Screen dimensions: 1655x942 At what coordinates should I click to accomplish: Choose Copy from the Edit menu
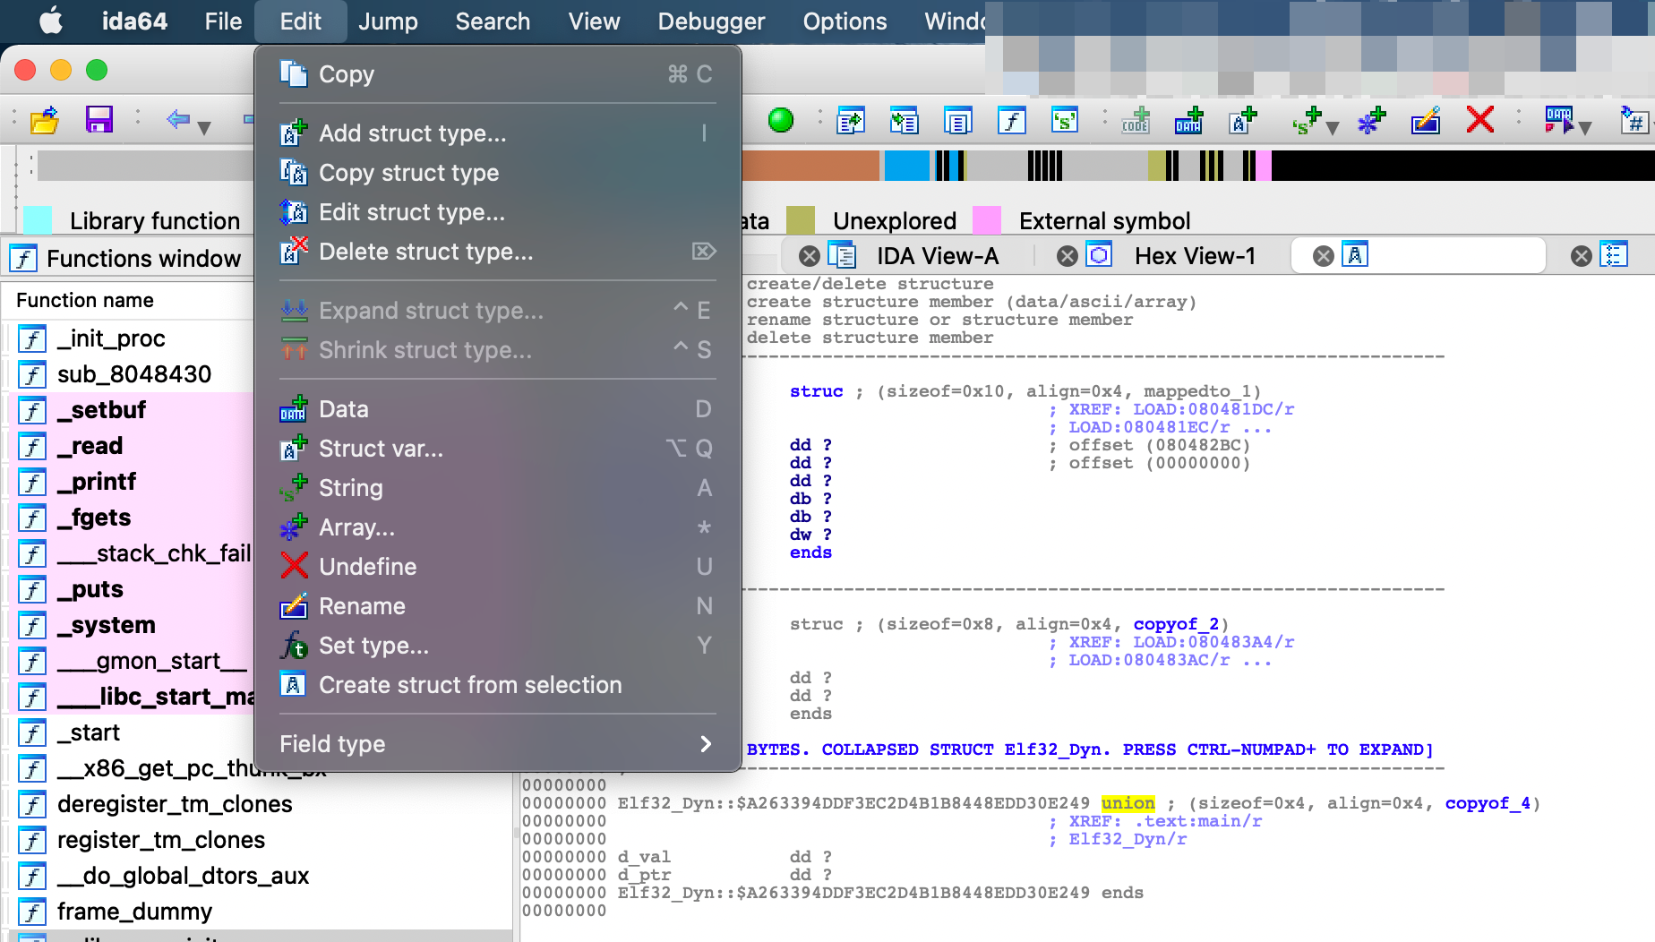point(497,74)
